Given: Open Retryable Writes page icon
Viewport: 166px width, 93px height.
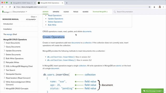Looking at the screenshot, I should [4, 62].
